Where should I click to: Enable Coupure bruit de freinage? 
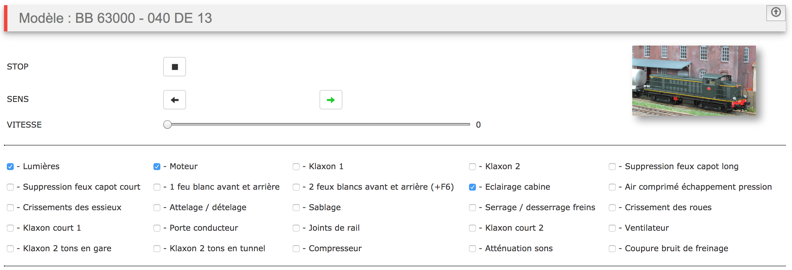(612, 249)
